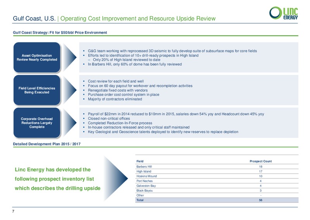Screen dimensions: 310x220
Task: Click bullet 'Completed Reduction-In-Force process'
Action: pyautogui.click(x=120, y=123)
